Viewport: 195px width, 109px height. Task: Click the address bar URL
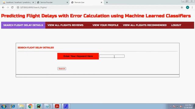pos(34,7)
